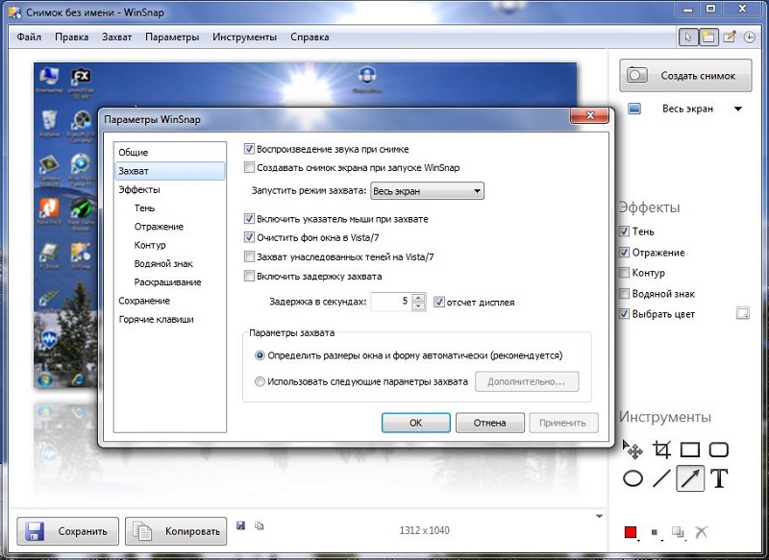Open the Весь экран dropdown under Создать снимок
The height and width of the screenshot is (560, 769).
tap(738, 109)
